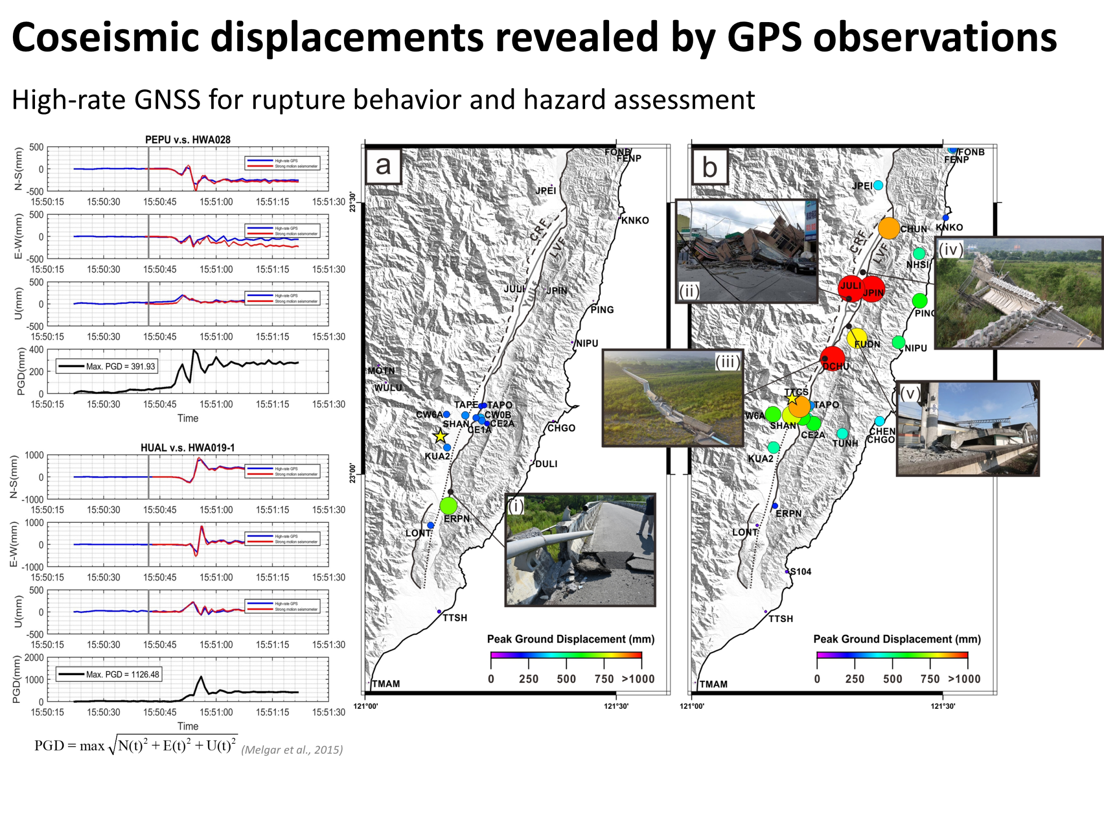Viewport: 1104px width, 828px height.
Task: Open photo (iv) of the toppled bridge span
Action: coord(1018,293)
